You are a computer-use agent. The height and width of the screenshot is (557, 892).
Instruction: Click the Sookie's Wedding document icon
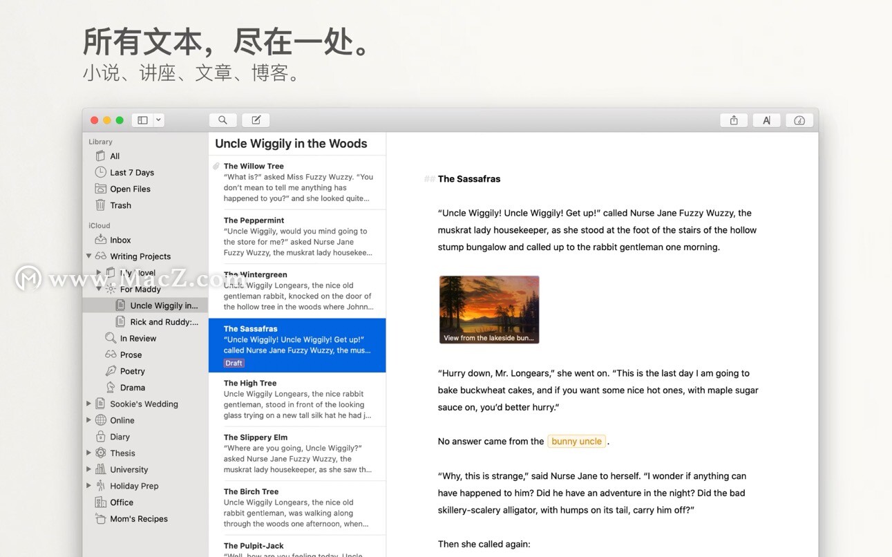(101, 404)
